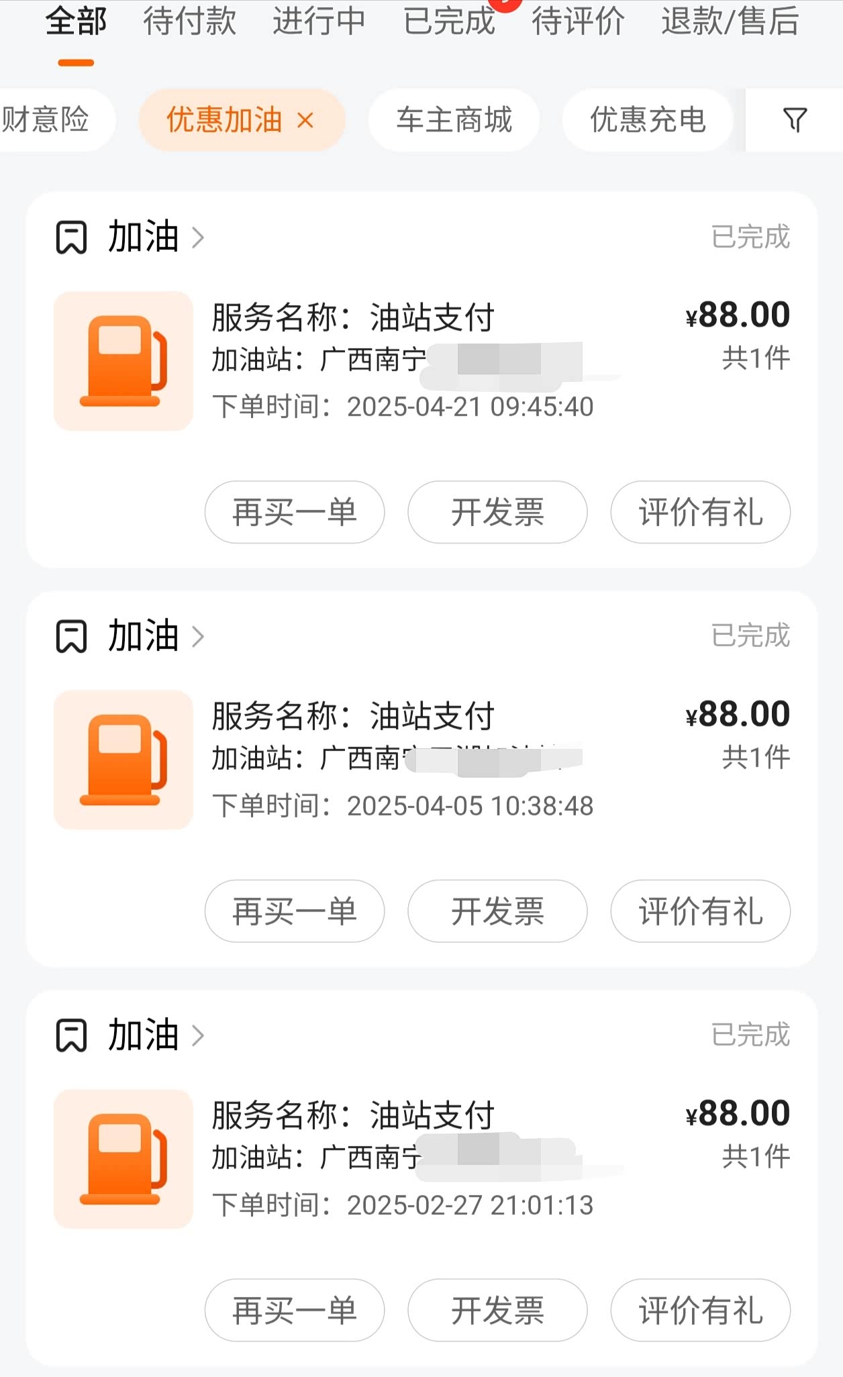Viewport: 843px width, 1377px height.
Task: Select the 车主商城 filter chip
Action: click(454, 121)
